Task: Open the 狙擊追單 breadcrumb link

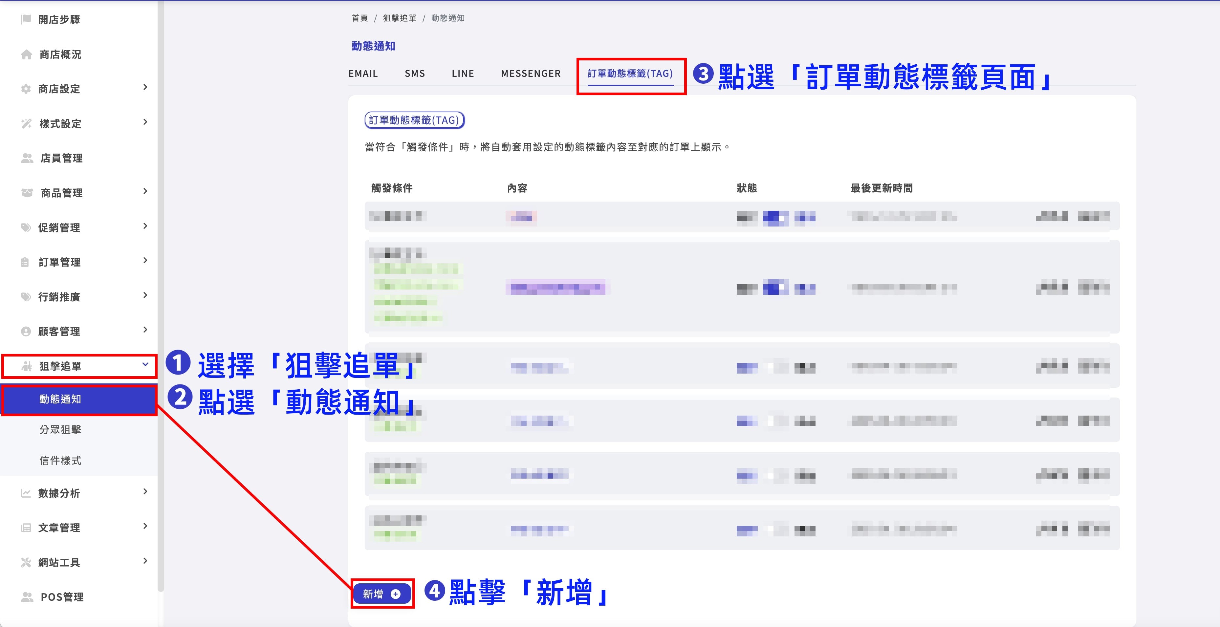Action: pos(399,18)
